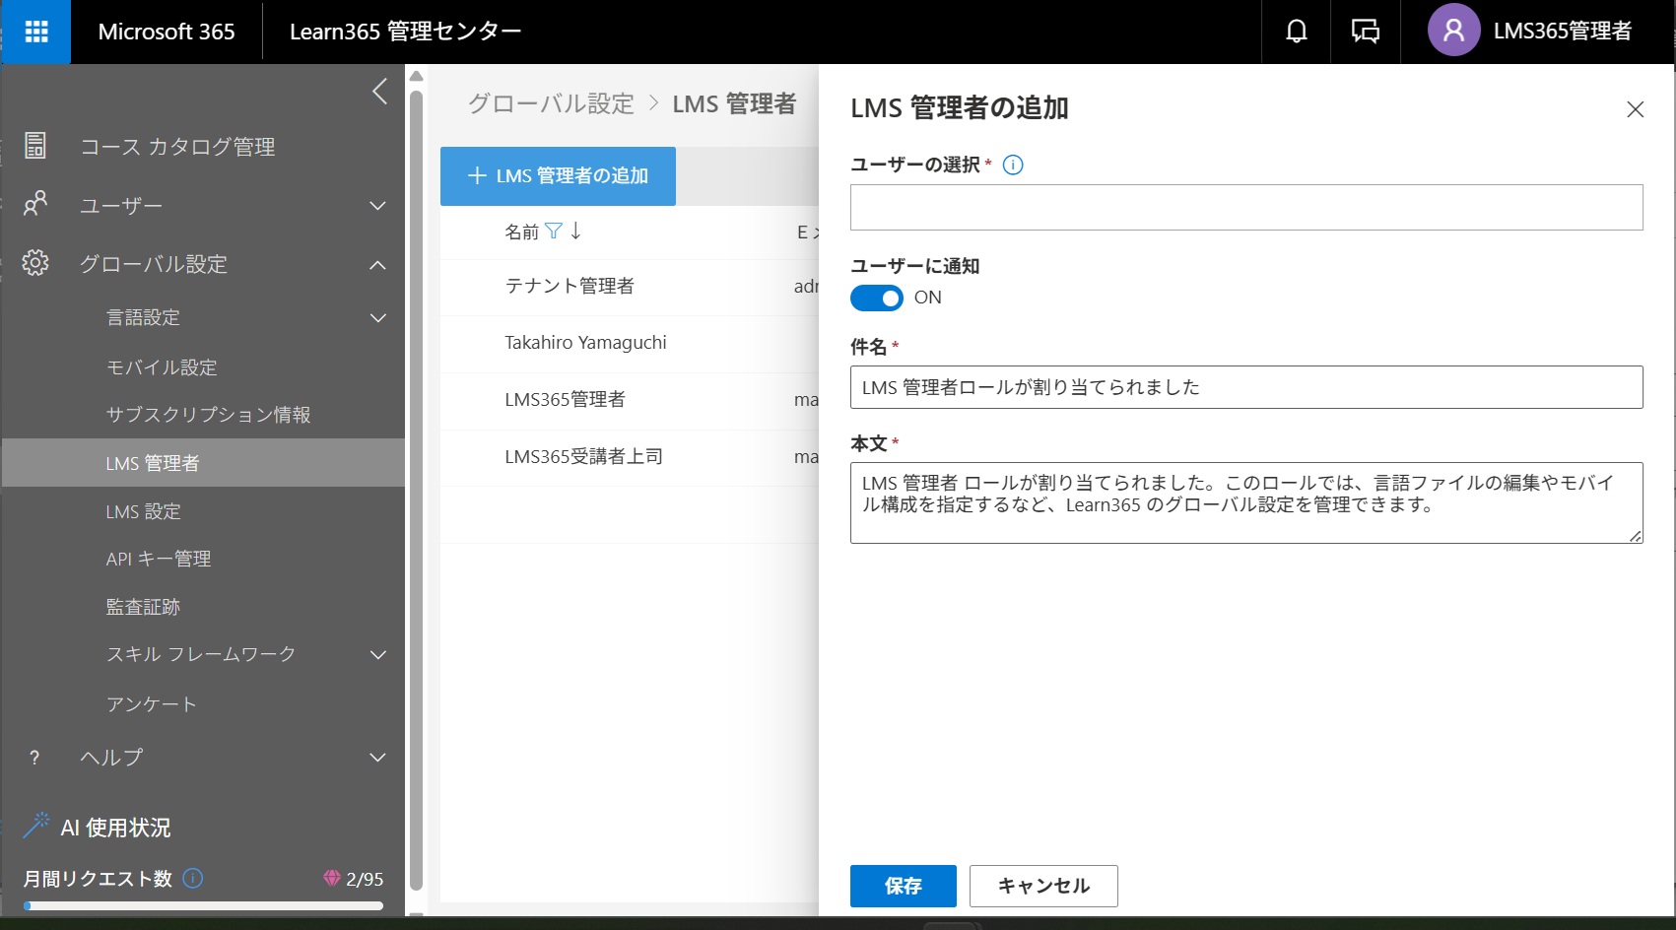Open the LMS365管理者 account avatar
The width and height of the screenshot is (1676, 930).
click(x=1453, y=31)
